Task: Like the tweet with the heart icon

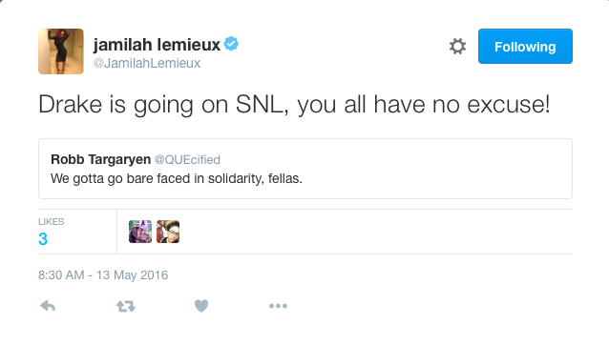Action: pos(201,306)
